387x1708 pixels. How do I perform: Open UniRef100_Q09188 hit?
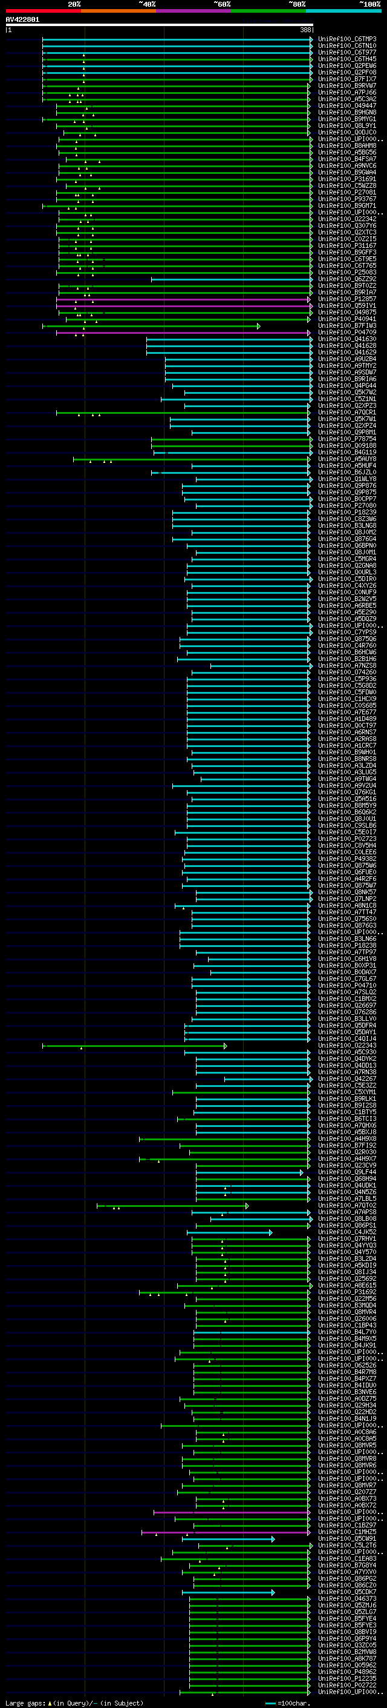347,445
